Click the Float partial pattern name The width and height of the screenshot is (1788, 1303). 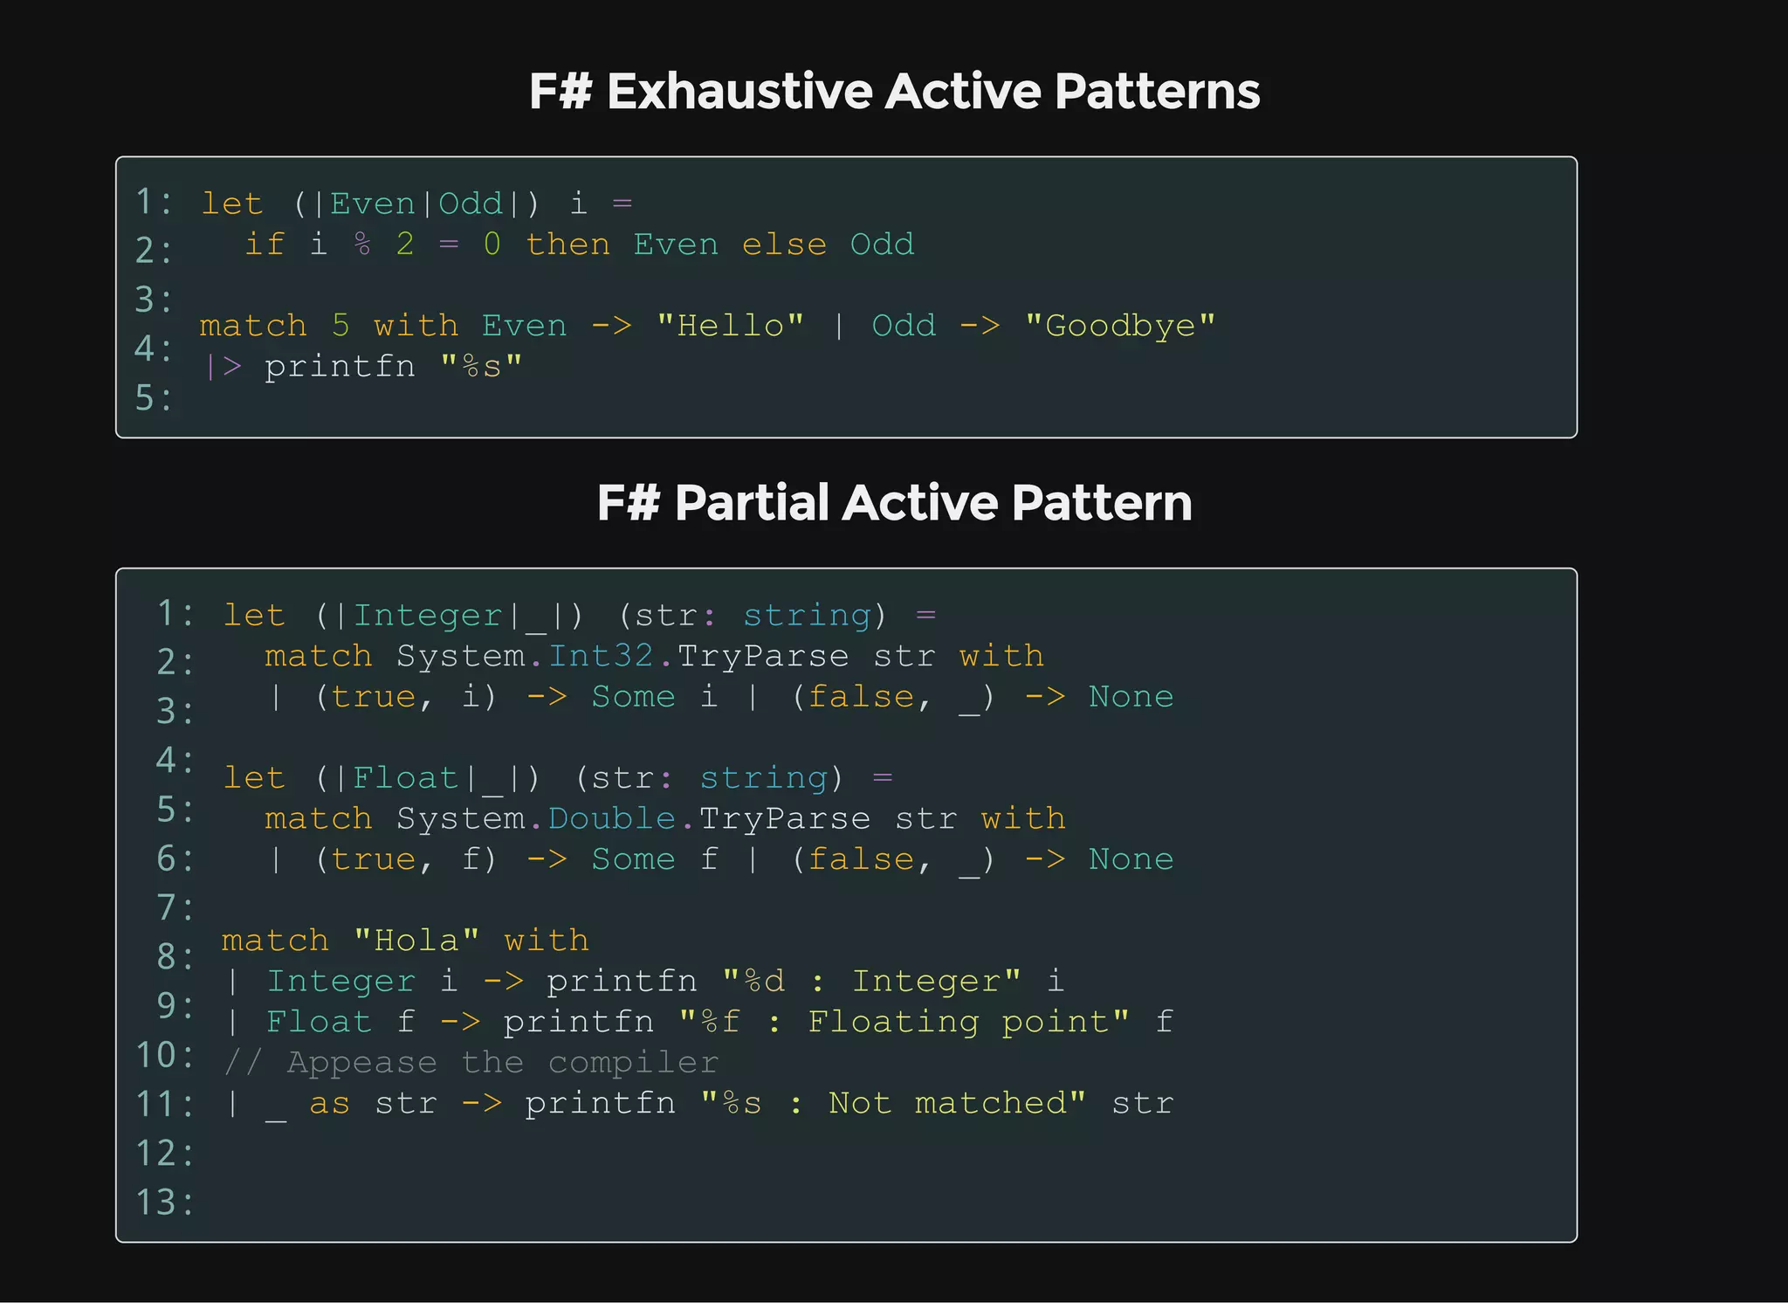pyautogui.click(x=405, y=778)
